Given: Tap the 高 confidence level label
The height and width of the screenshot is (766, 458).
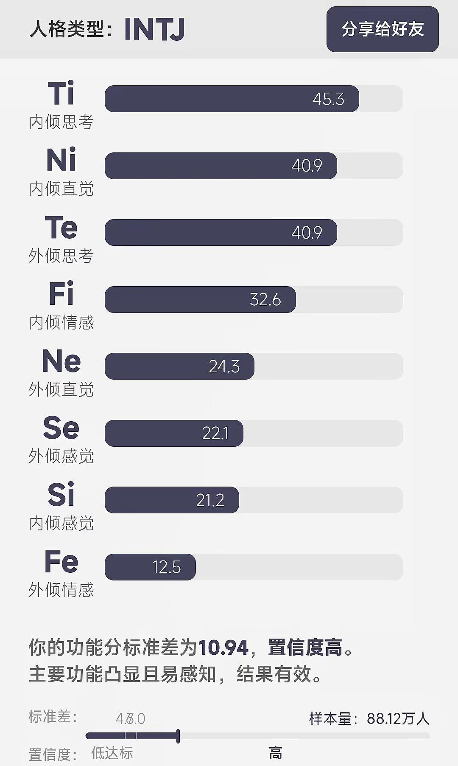Looking at the screenshot, I should point(276,754).
